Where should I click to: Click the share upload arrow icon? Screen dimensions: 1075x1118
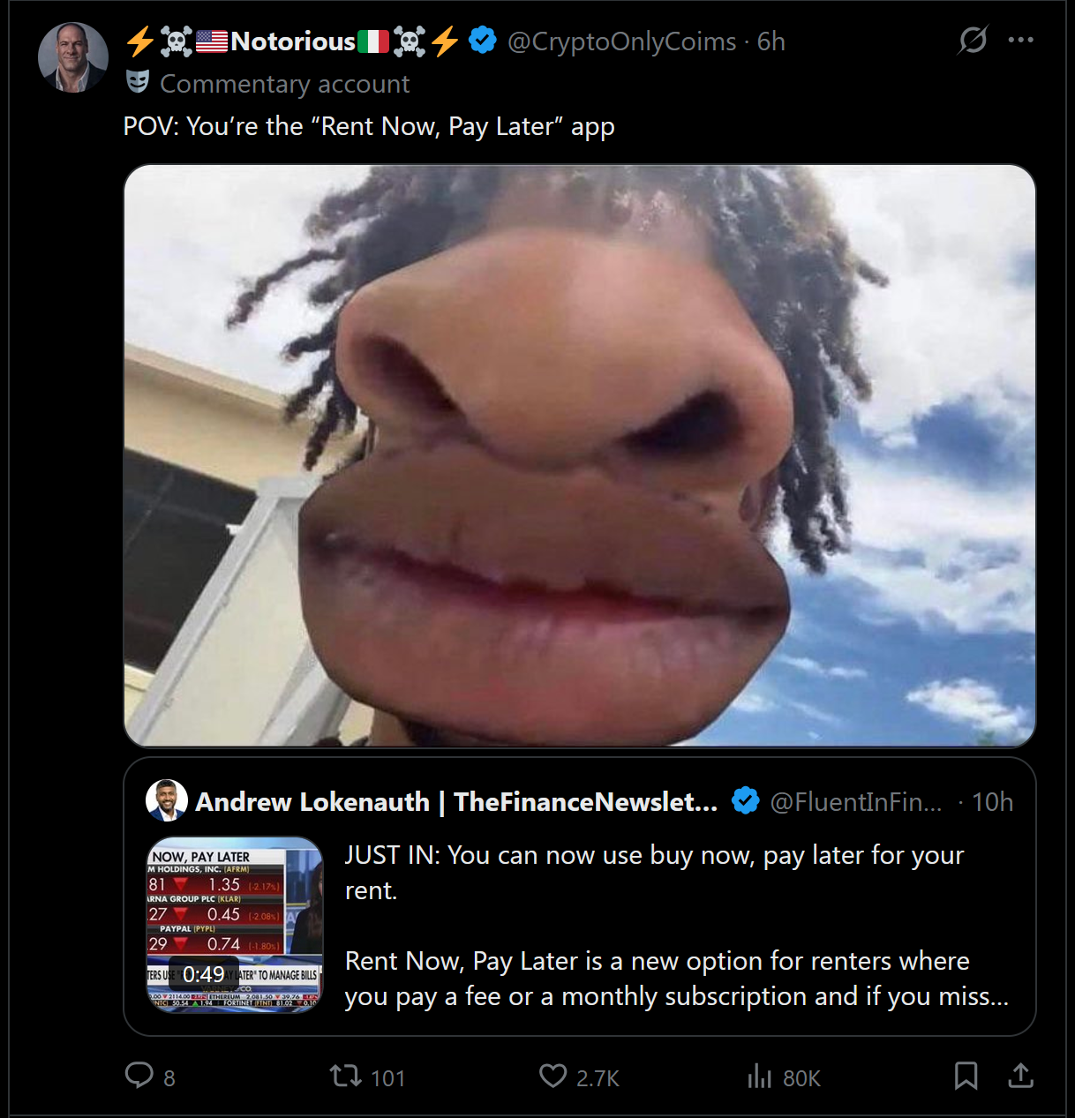click(1020, 1076)
